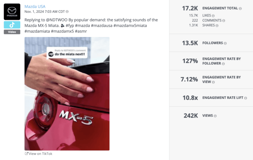Open info icon for Engagement Rate by Follower

coord(223,64)
